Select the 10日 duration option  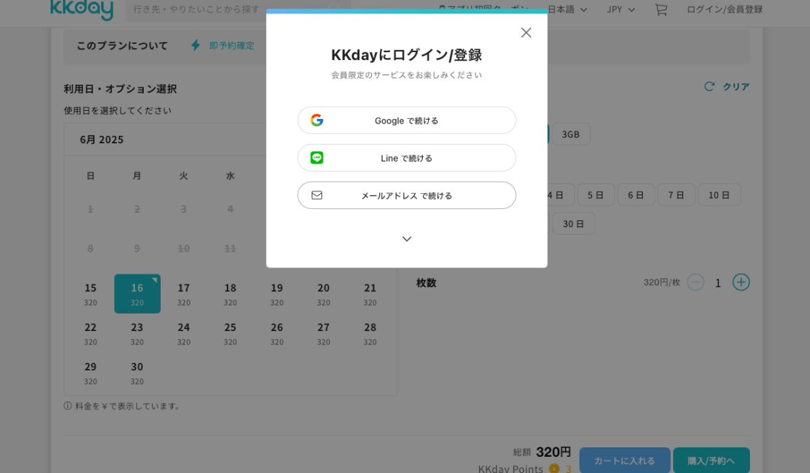coord(720,195)
